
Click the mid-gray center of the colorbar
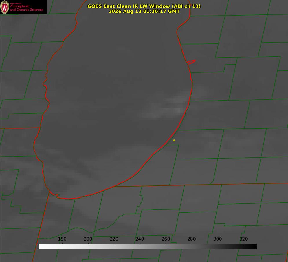click(x=148, y=246)
